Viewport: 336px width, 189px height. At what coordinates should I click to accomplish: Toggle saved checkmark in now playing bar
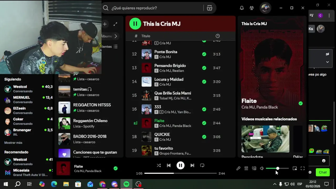pyautogui.click(x=115, y=168)
